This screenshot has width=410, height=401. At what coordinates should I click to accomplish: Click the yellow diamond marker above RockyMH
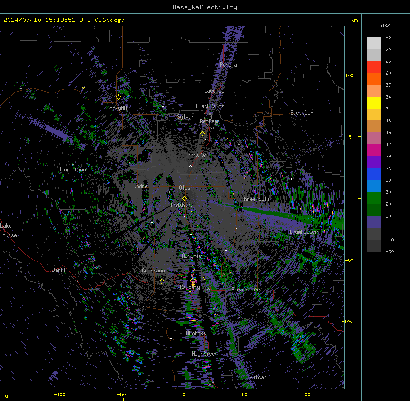tap(119, 97)
